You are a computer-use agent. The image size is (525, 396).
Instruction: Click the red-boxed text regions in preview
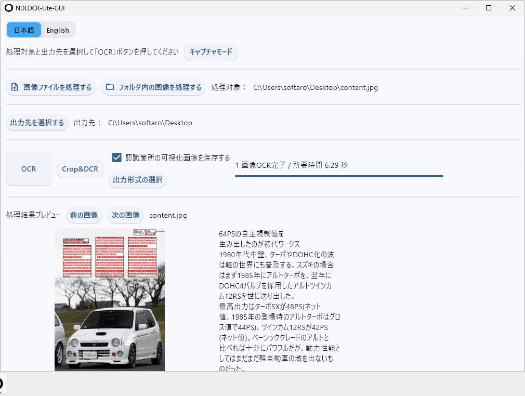pos(110,257)
